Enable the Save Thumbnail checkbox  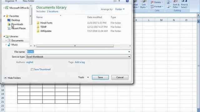pyautogui.click(x=32, y=69)
